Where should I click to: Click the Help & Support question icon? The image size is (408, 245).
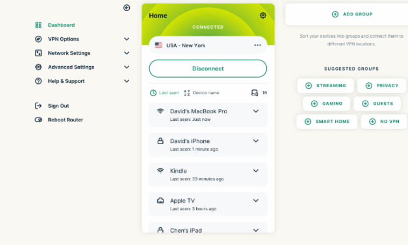tap(38, 81)
